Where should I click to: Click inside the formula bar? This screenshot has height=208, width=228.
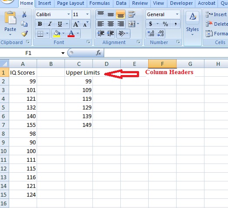pos(166,53)
